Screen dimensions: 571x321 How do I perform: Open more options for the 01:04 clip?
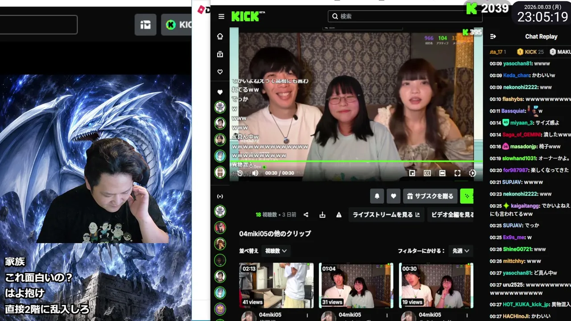pyautogui.click(x=387, y=315)
